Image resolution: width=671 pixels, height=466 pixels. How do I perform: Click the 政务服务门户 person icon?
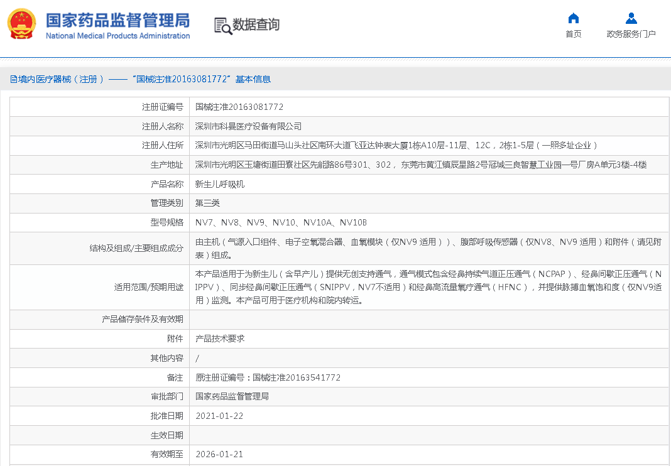pyautogui.click(x=631, y=18)
